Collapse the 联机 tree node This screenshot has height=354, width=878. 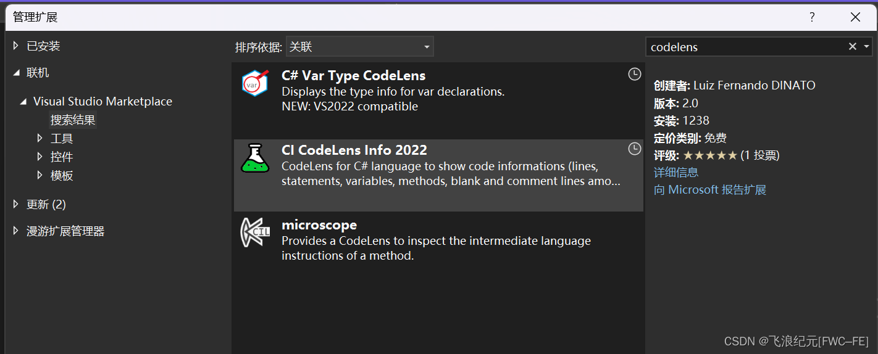click(x=17, y=73)
